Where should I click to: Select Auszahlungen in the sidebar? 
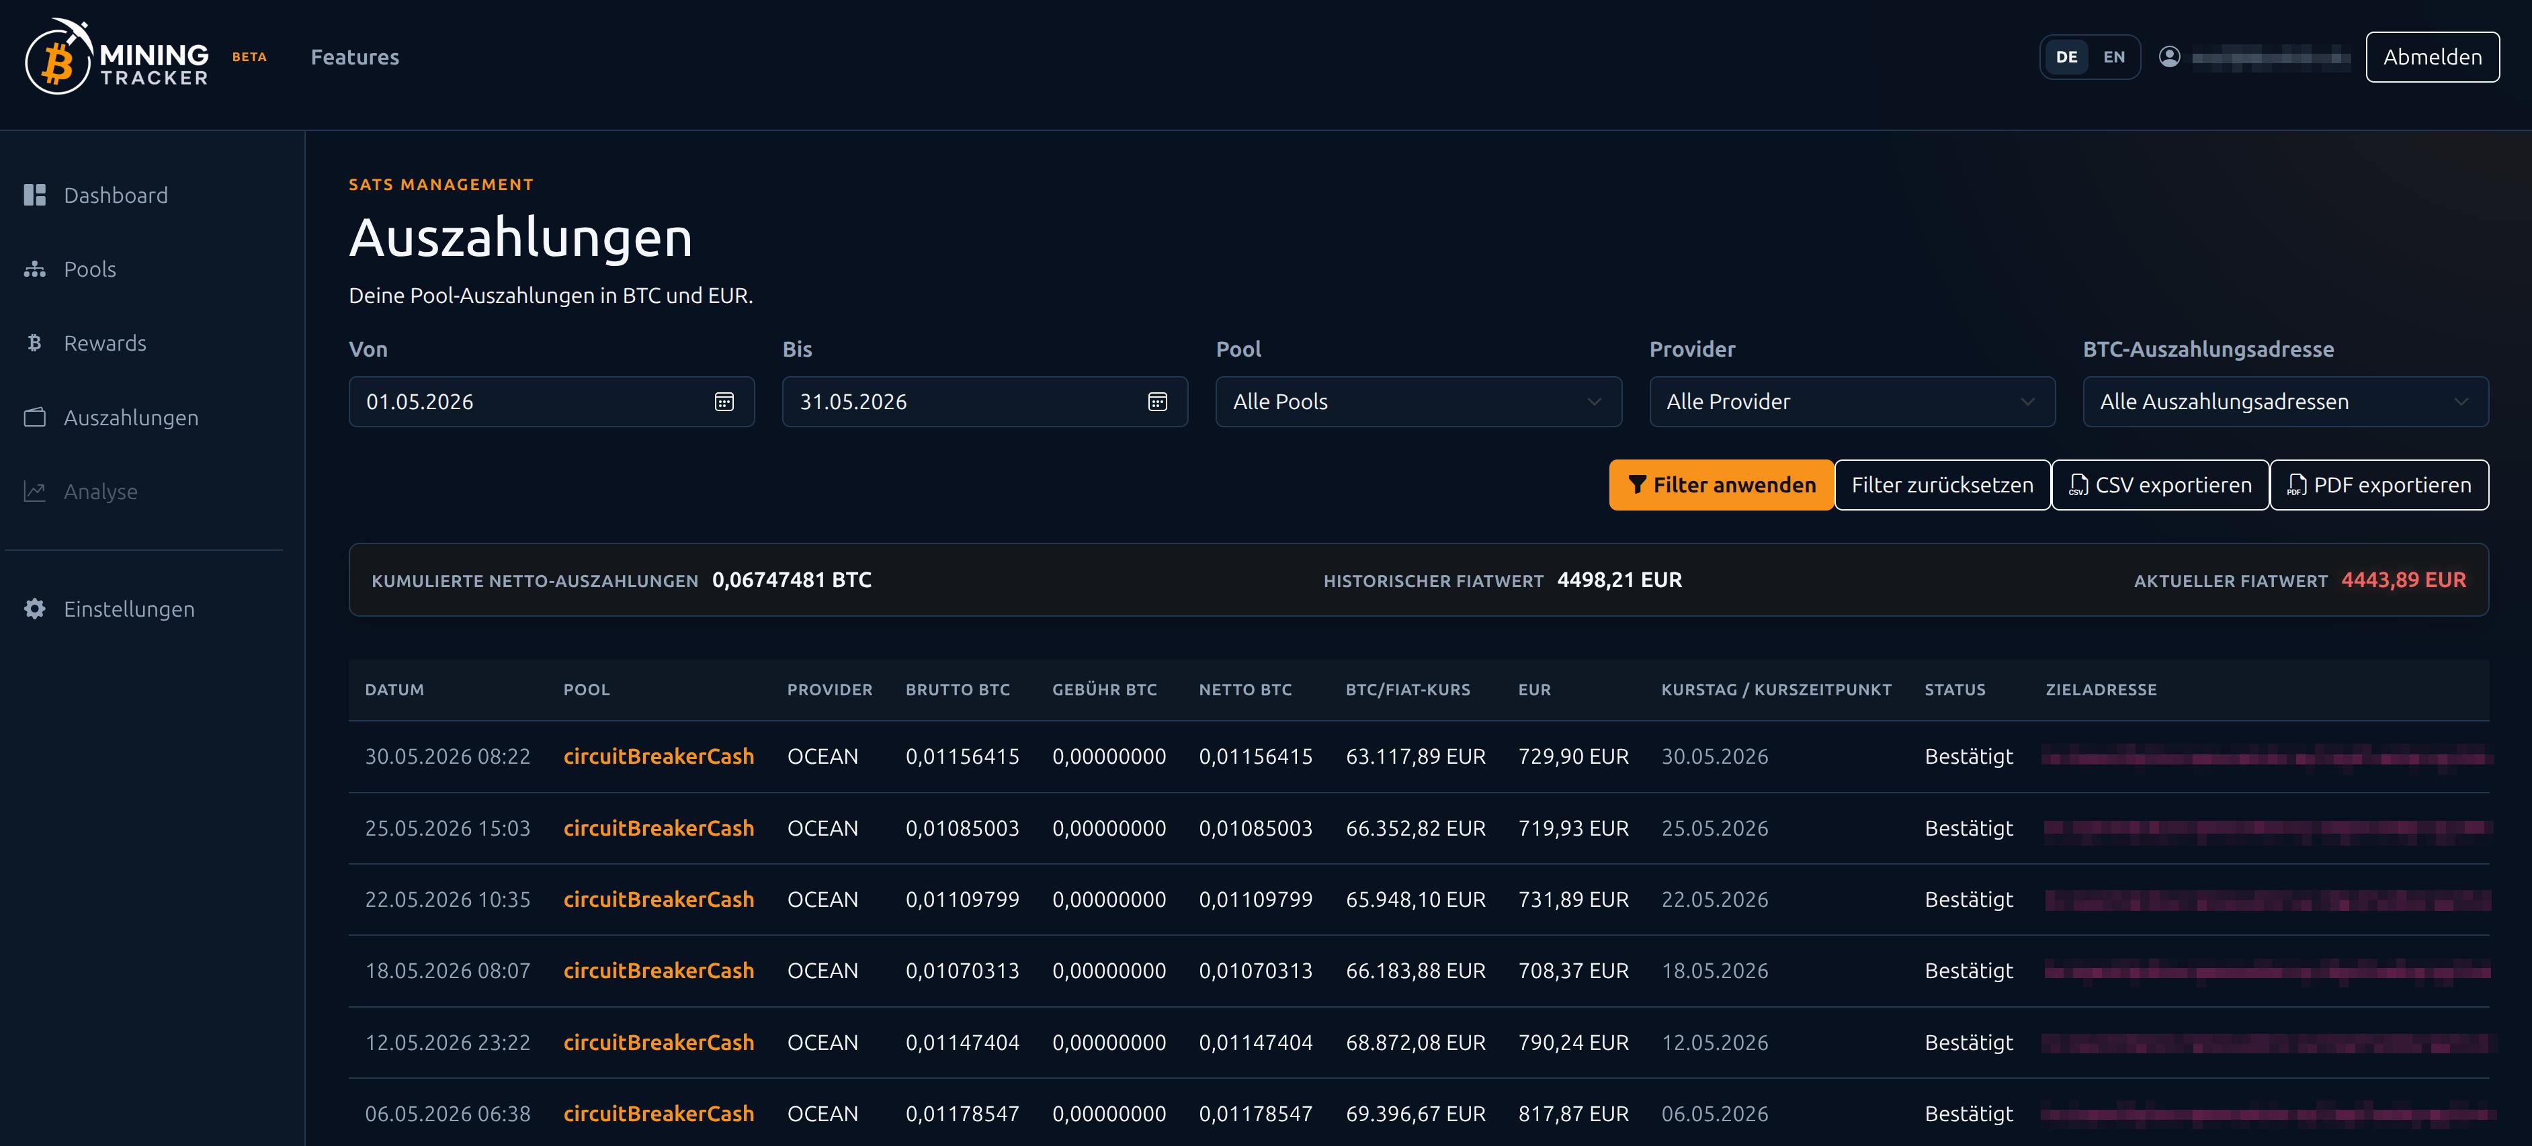click(131, 416)
